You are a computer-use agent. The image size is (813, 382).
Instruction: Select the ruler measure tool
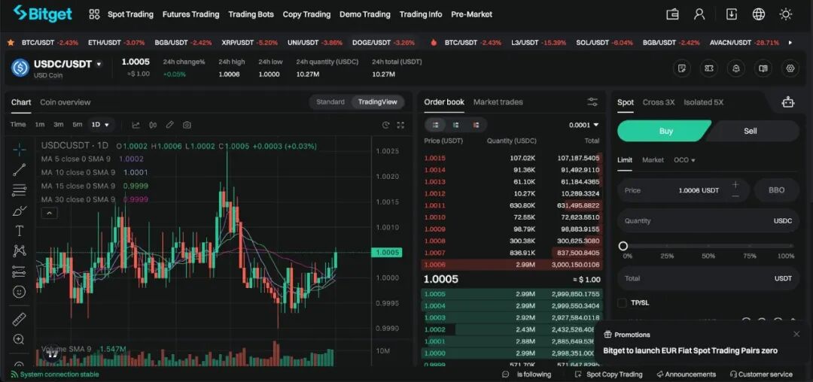tap(19, 320)
